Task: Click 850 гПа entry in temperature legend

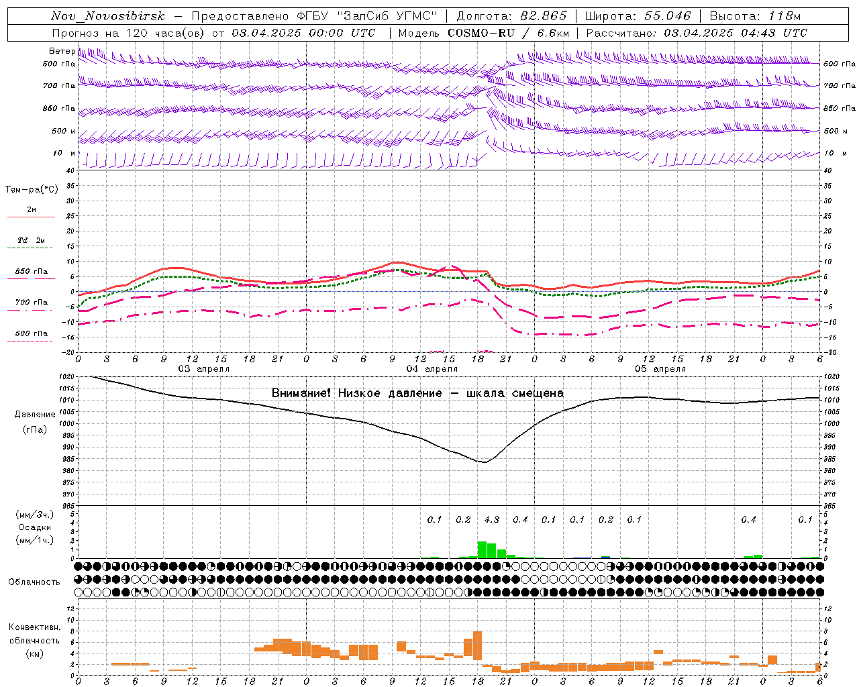Action: click(x=31, y=272)
